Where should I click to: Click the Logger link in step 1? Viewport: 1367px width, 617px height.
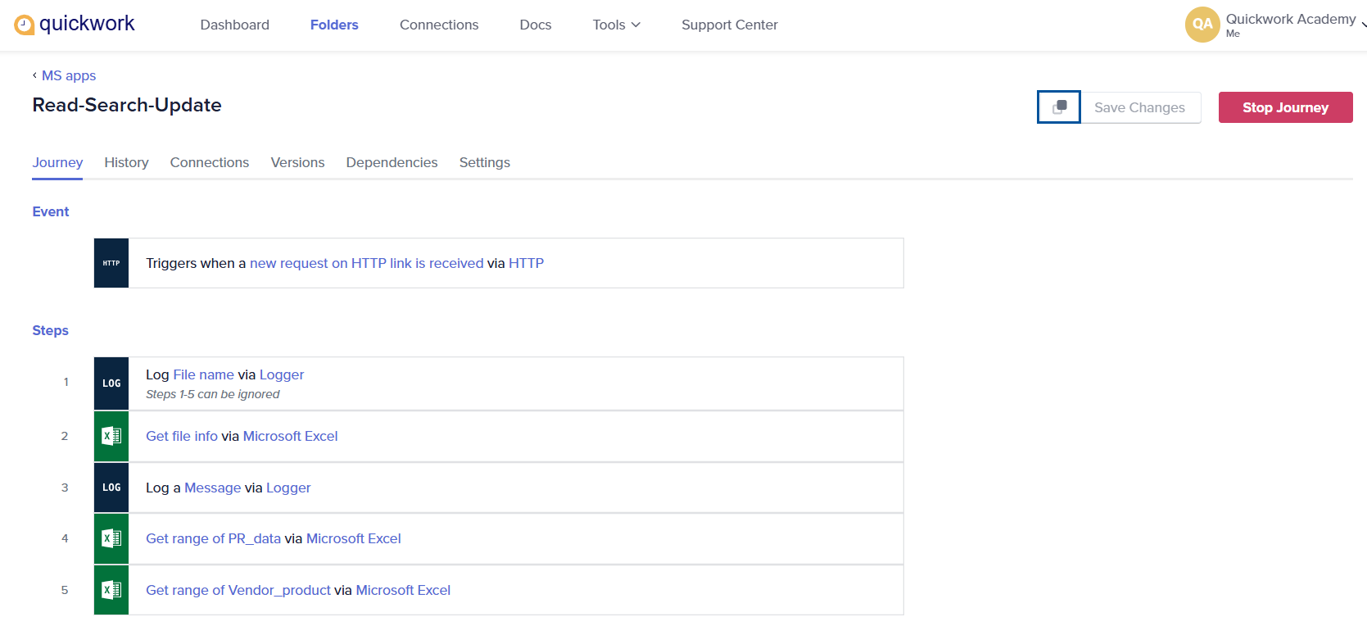coord(282,374)
